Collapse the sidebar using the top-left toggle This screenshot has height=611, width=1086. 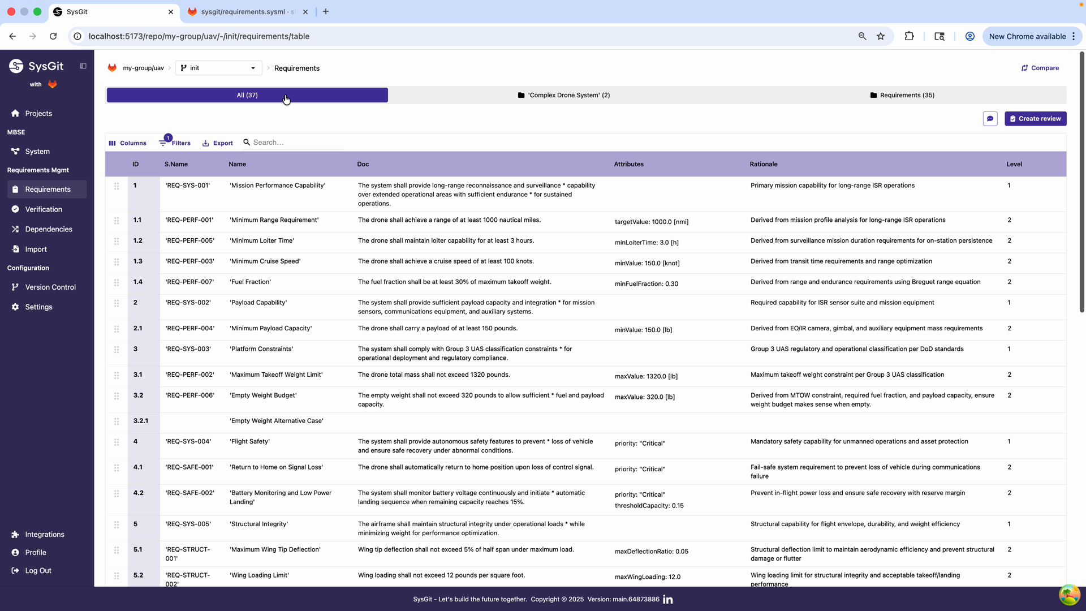83,66
